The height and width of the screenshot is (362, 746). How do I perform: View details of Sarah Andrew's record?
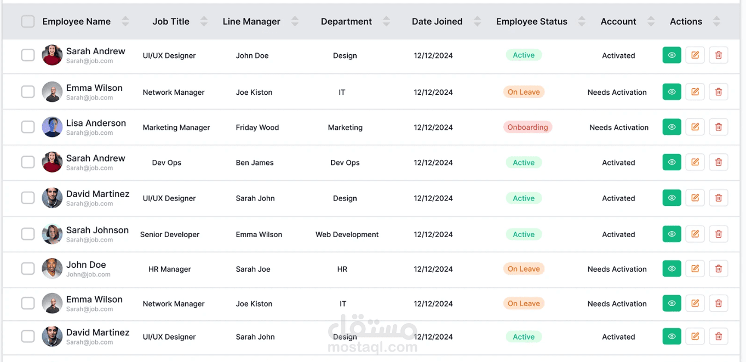pos(672,55)
